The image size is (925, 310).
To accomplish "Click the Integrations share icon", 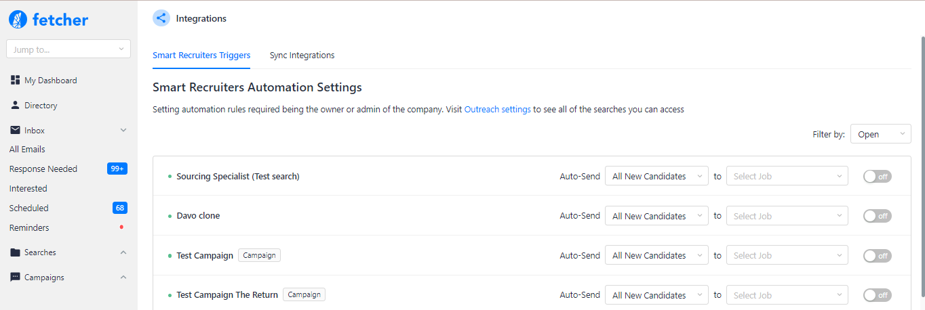I will point(161,18).
